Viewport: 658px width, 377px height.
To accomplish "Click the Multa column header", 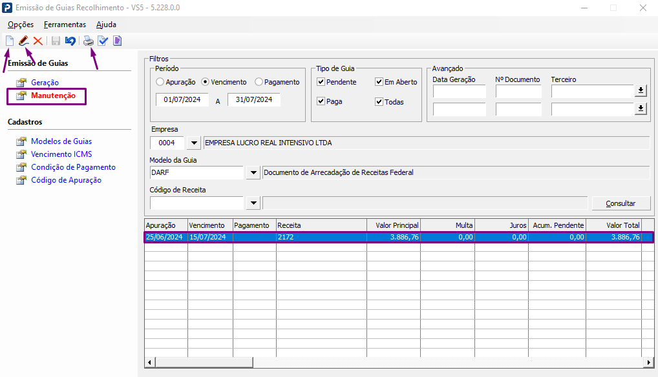I will [x=447, y=225].
